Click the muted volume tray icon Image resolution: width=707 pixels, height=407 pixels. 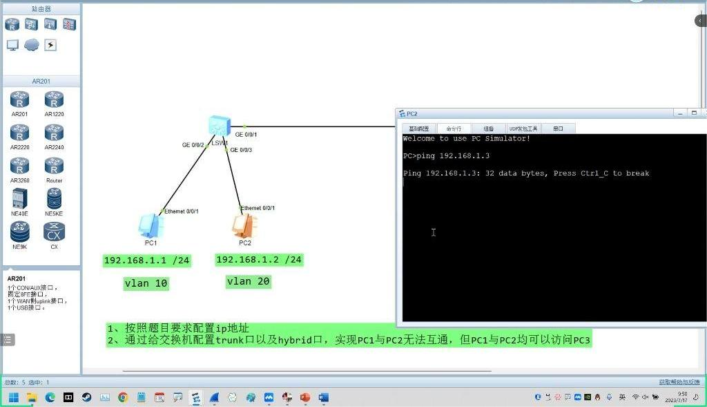[646, 397]
